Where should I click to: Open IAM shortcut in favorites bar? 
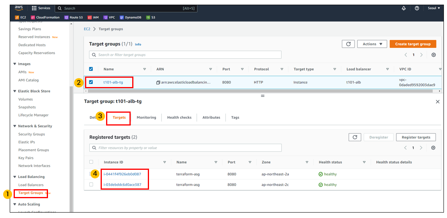pyautogui.click(x=93, y=17)
